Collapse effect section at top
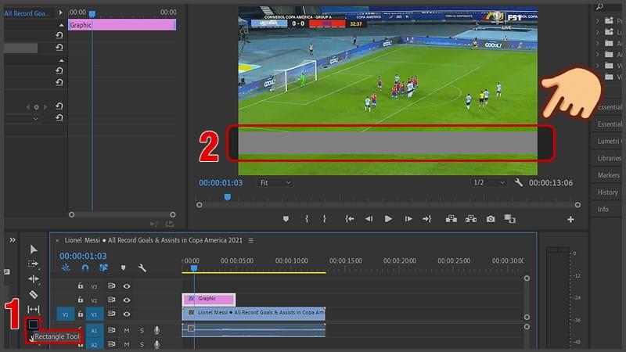The height and width of the screenshot is (352, 626). coord(61,25)
